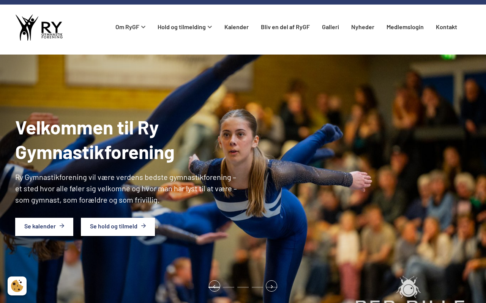Open the Kontakt page
Viewport: 486px width, 303px height.
click(x=447, y=27)
